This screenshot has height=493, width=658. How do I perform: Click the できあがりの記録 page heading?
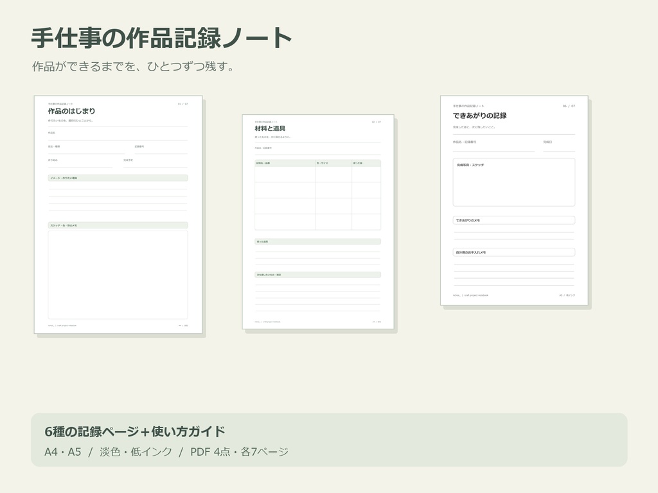tap(479, 116)
